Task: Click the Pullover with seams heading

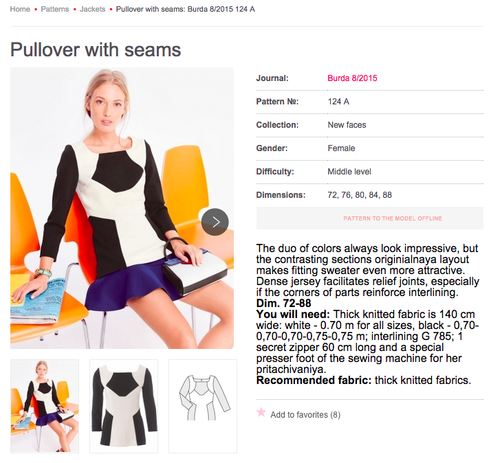Action: pyautogui.click(x=96, y=49)
